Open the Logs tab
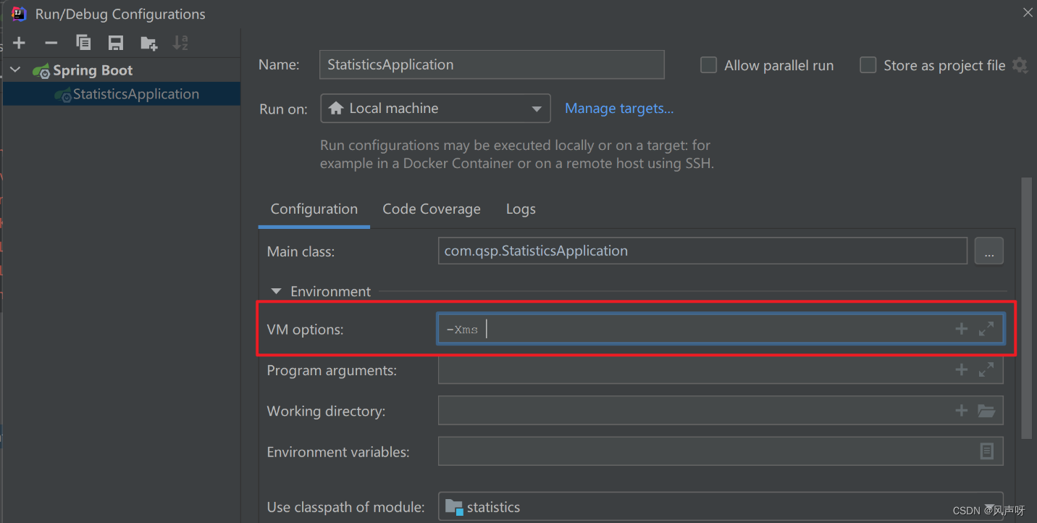This screenshot has height=523, width=1037. pos(521,209)
